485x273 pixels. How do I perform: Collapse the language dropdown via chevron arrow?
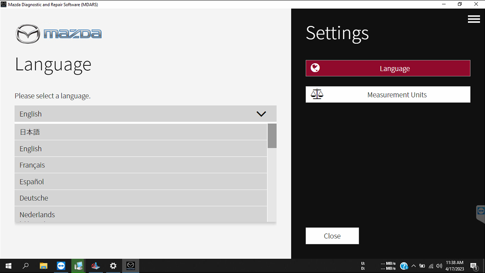coord(261,114)
